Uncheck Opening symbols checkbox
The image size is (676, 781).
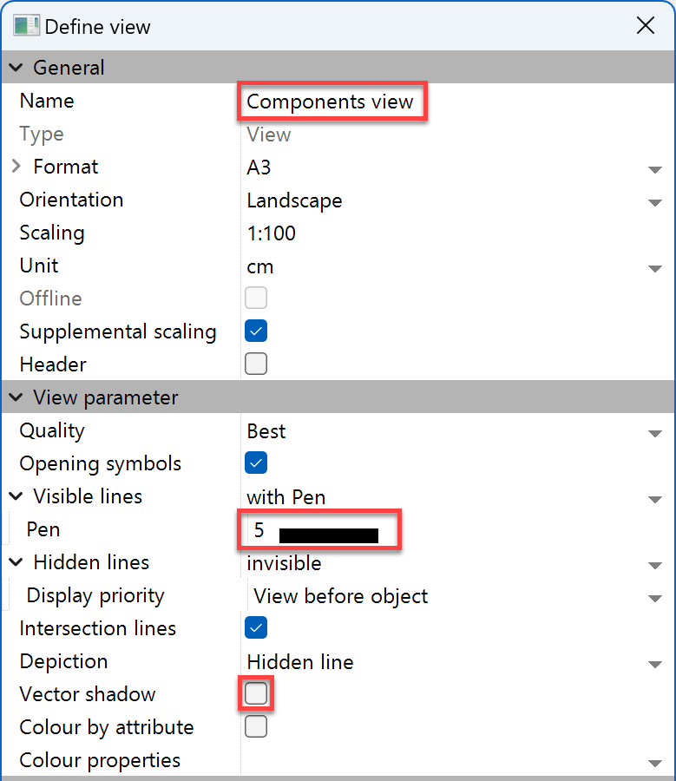[256, 463]
